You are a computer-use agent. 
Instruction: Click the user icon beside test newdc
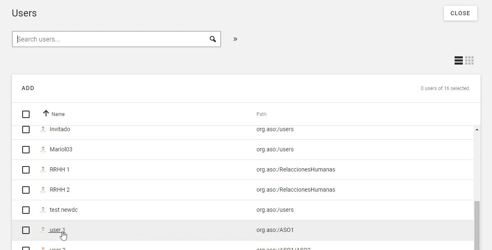(x=43, y=210)
